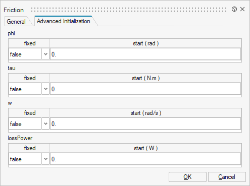Screen dimensions: 250x186
Task: Select the Advanced Initialization tab
Action: [x=64, y=21]
